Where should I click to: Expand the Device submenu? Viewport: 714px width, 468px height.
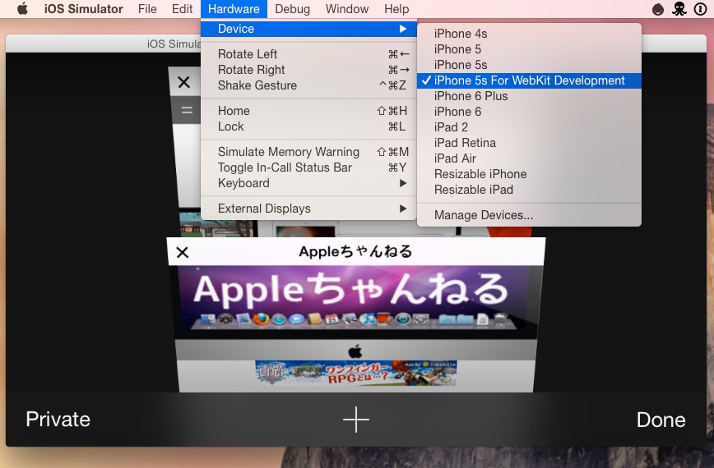(x=308, y=29)
